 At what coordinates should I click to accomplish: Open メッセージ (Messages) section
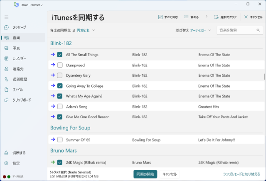click(23, 27)
